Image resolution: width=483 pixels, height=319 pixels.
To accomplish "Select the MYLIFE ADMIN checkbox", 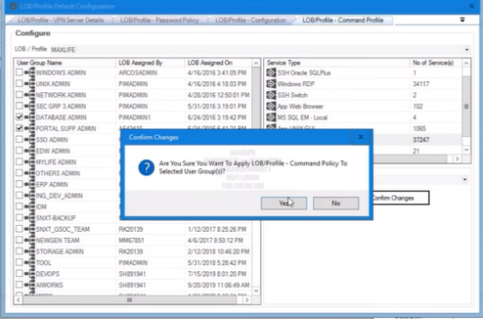I will (x=19, y=161).
